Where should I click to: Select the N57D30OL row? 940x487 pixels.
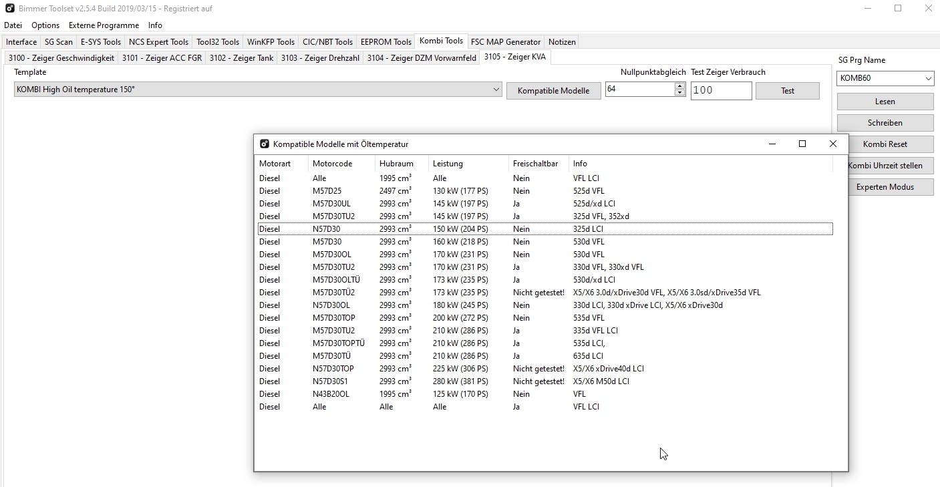[545, 305]
